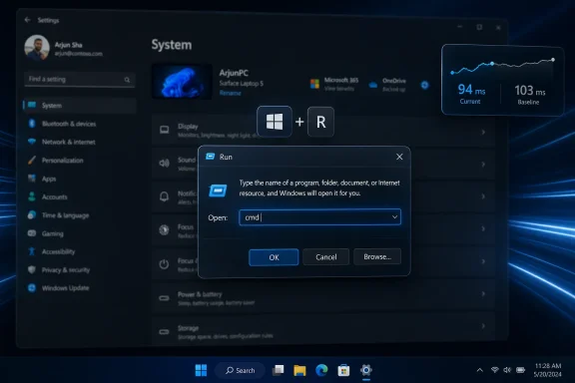This screenshot has width=575, height=383.
Task: Click the Network wifi sidebar icon
Action: [x=32, y=142]
